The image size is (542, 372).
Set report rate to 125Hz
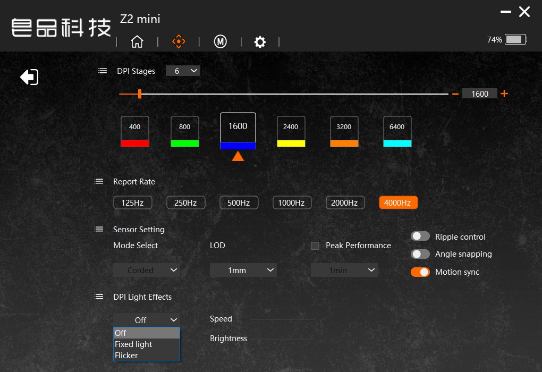tap(132, 202)
